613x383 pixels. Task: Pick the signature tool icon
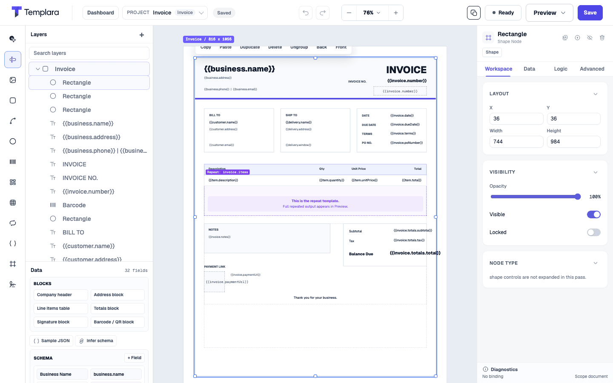click(x=13, y=284)
